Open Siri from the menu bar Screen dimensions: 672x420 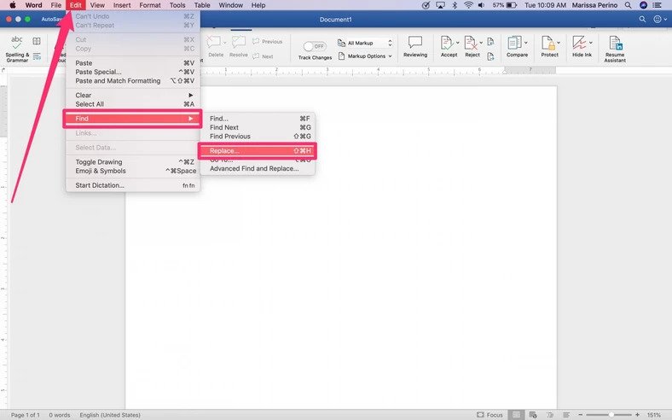click(643, 5)
